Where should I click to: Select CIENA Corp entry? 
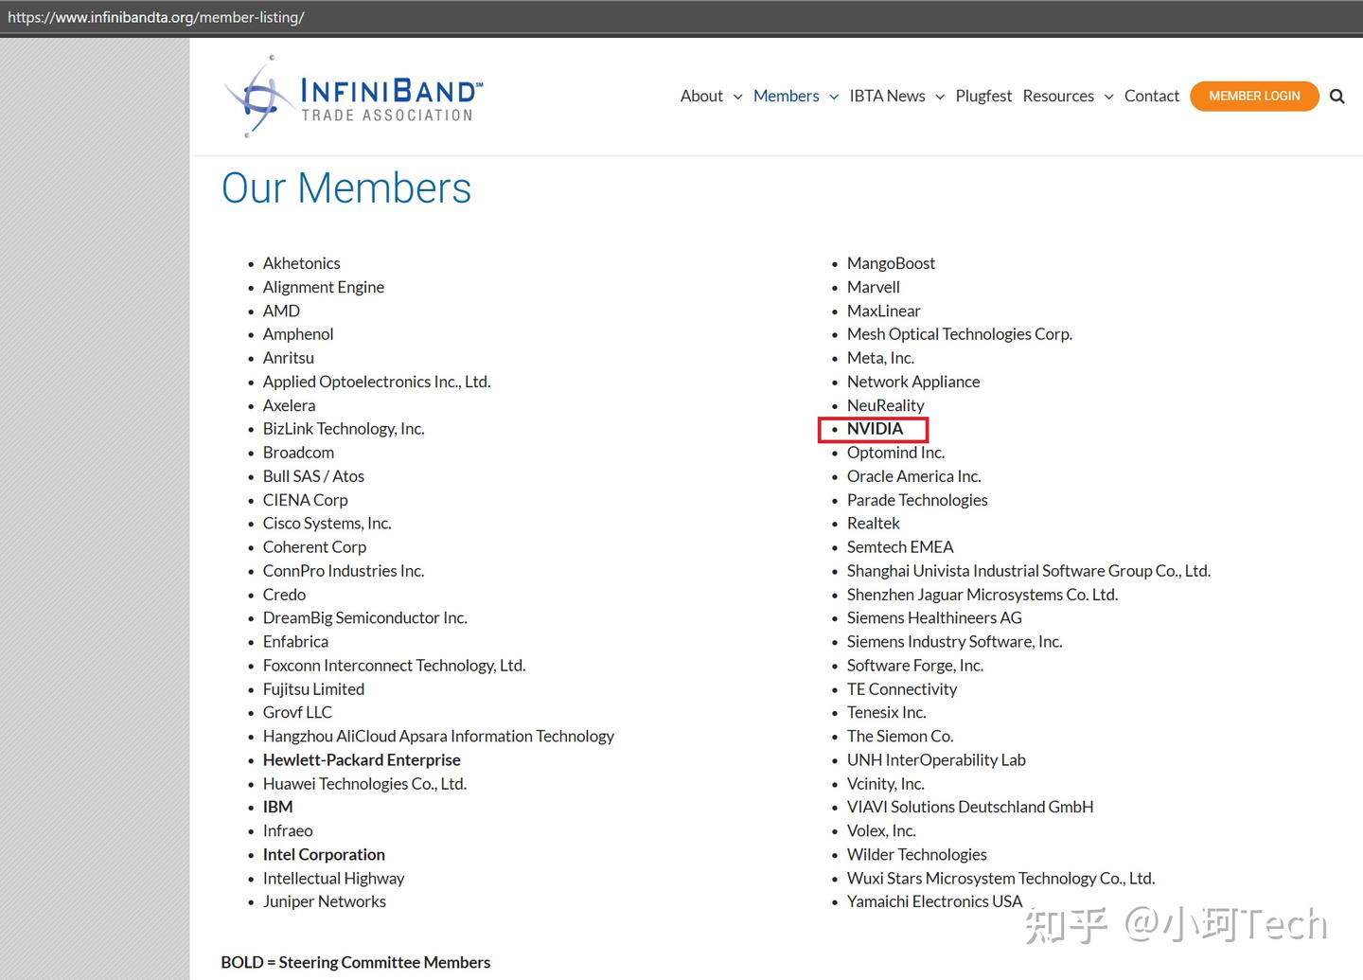tap(305, 500)
